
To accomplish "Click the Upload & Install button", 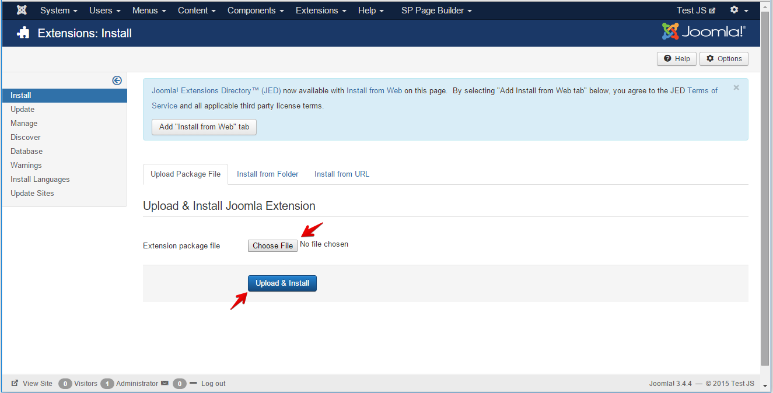I will [x=282, y=283].
